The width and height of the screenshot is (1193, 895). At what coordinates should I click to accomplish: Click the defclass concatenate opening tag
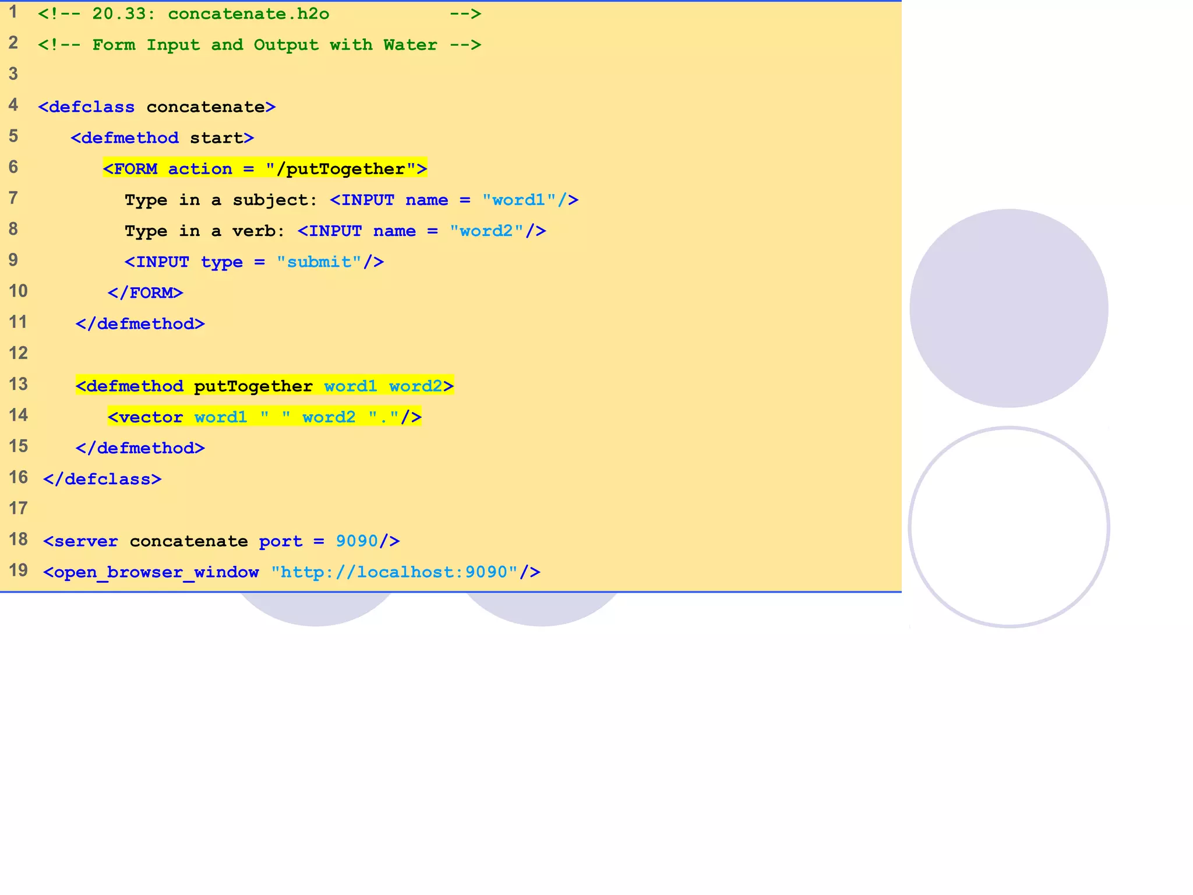point(157,107)
